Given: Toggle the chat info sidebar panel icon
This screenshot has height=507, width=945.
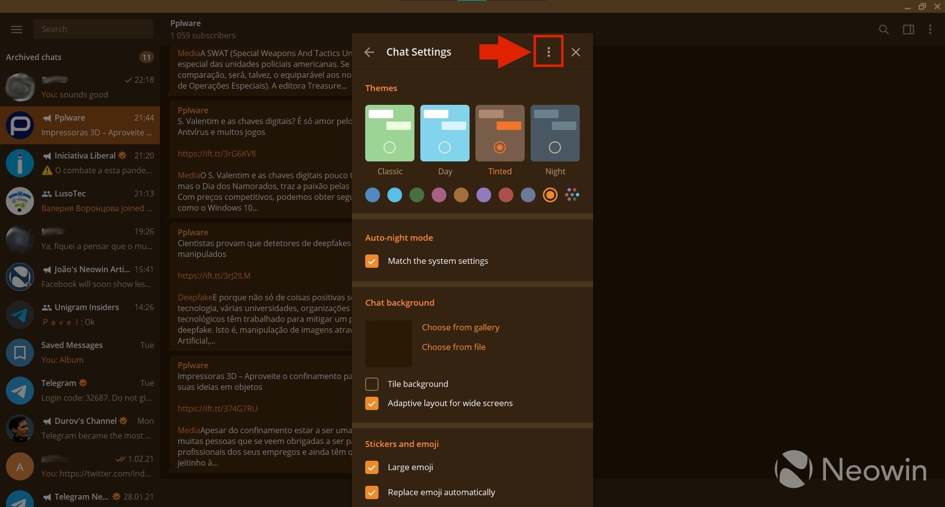Looking at the screenshot, I should click(x=908, y=29).
